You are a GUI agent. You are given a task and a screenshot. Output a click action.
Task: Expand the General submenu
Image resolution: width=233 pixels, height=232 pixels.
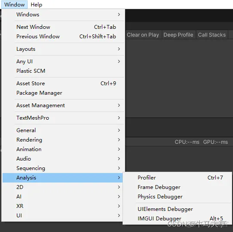pyautogui.click(x=63, y=130)
